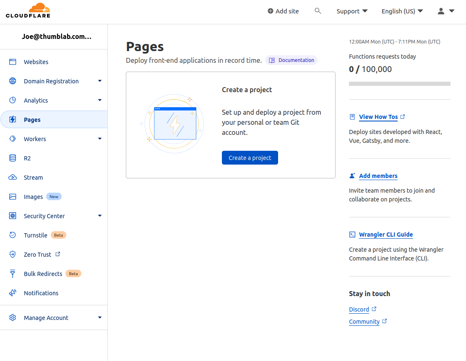
Task: Click the Images picture icon
Action: [x=13, y=197]
